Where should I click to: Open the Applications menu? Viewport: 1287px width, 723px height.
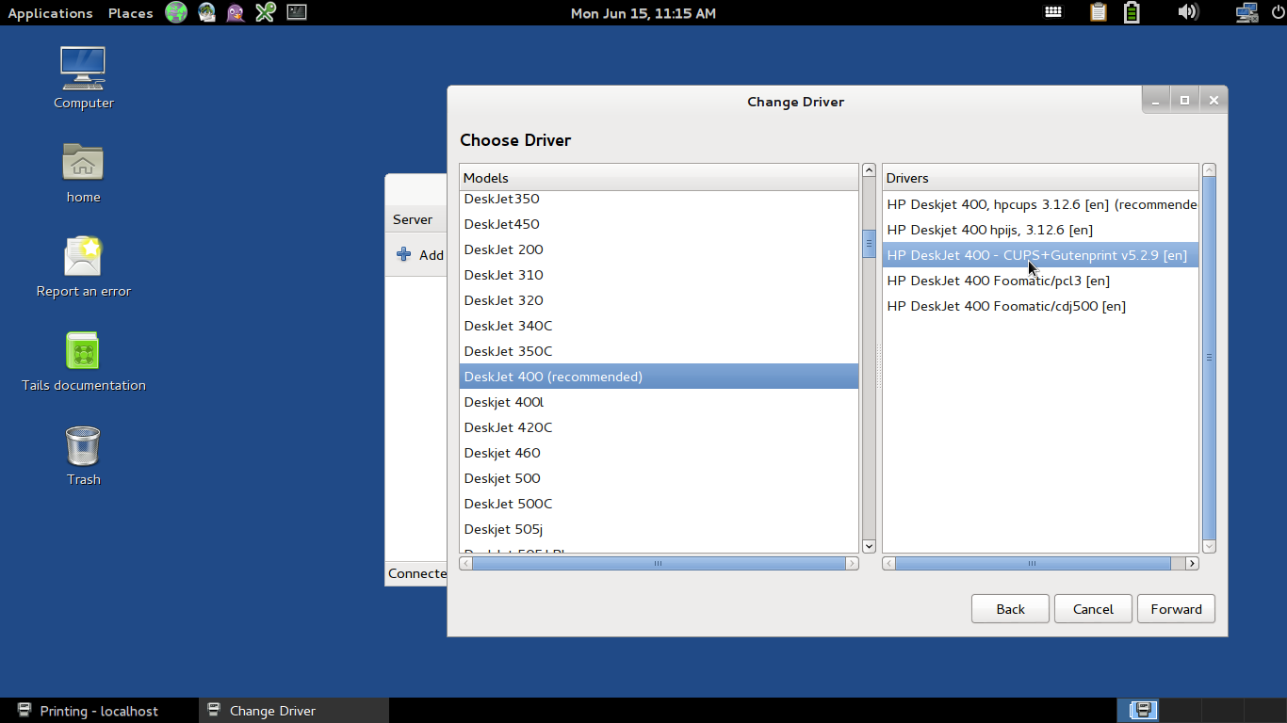coord(50,13)
